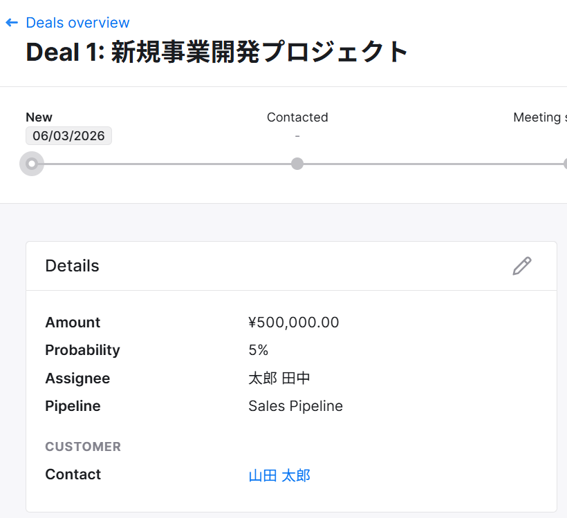Screen dimensions: 567x518
Task: Select the New stage marker circle
Action: [x=31, y=164]
